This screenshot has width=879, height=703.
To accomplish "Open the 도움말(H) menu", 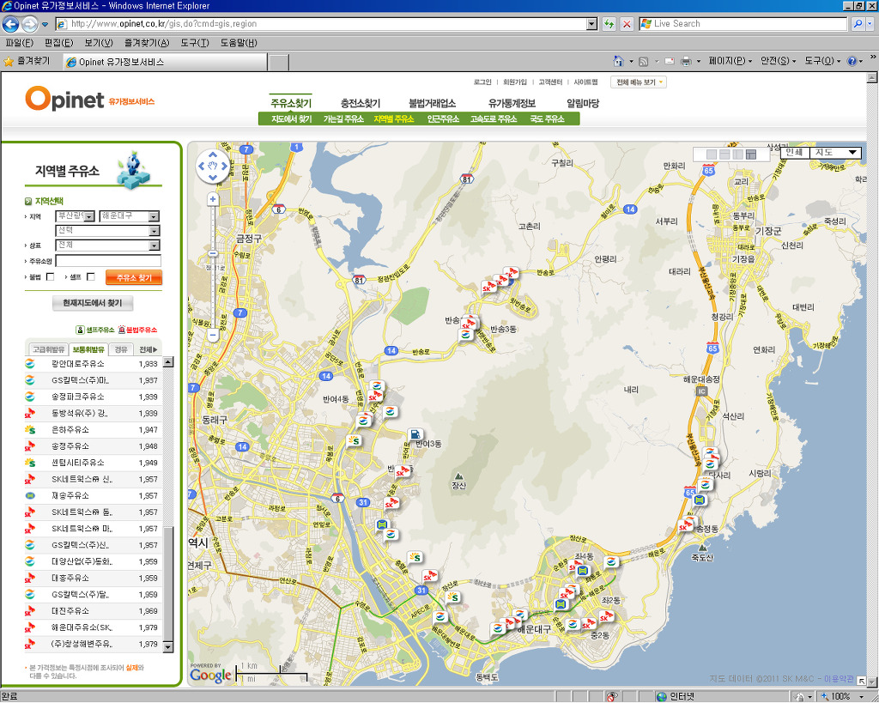I will 239,43.
